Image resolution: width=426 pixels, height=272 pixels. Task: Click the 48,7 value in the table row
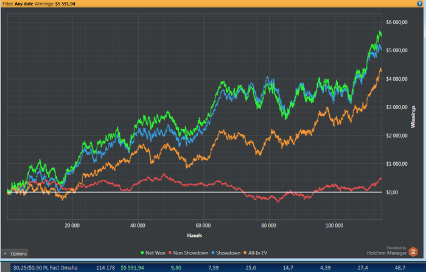pyautogui.click(x=400, y=268)
